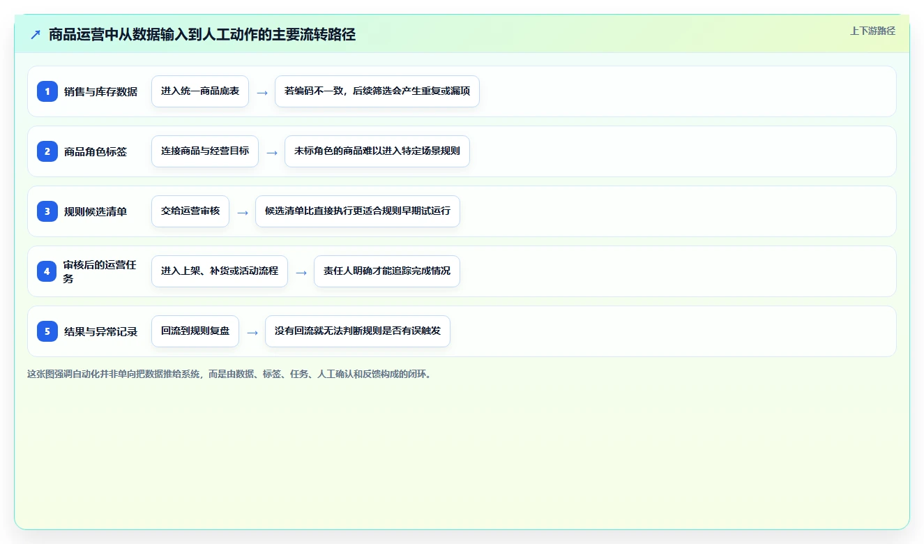Click the 连接商品与经营目标 chip
The height and width of the screenshot is (544, 924).
pyautogui.click(x=205, y=151)
